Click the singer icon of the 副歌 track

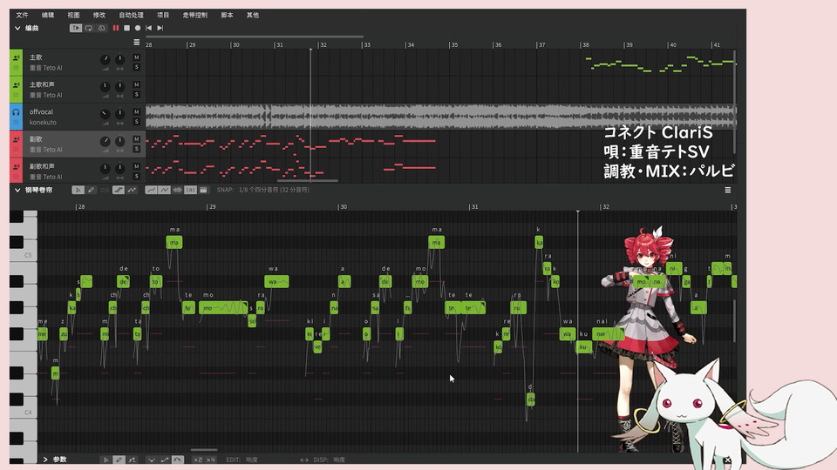[x=16, y=139]
